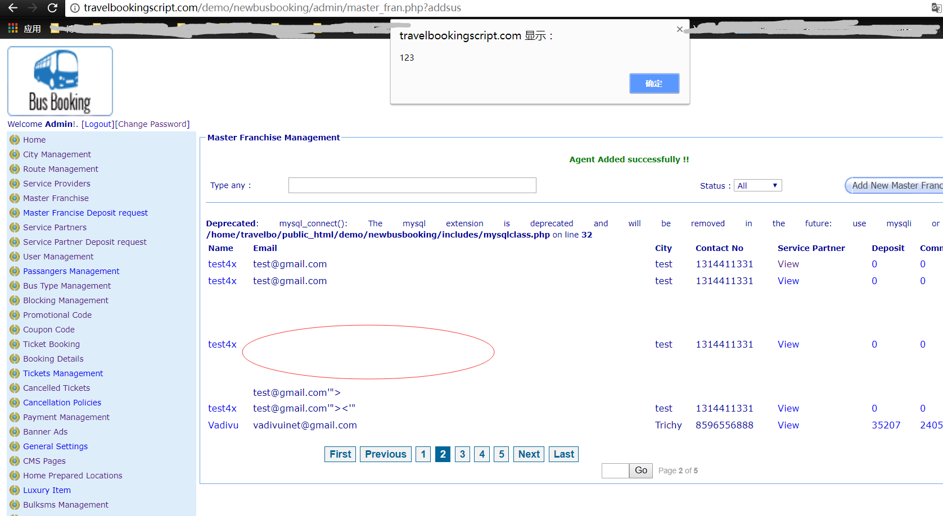Click the bullet icon beside Banner Ads

click(x=15, y=432)
